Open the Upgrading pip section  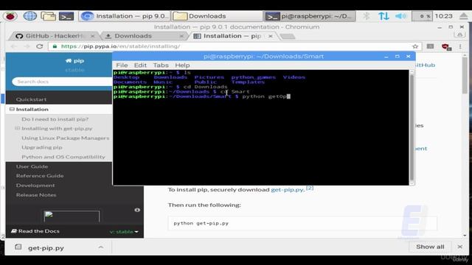(42, 147)
